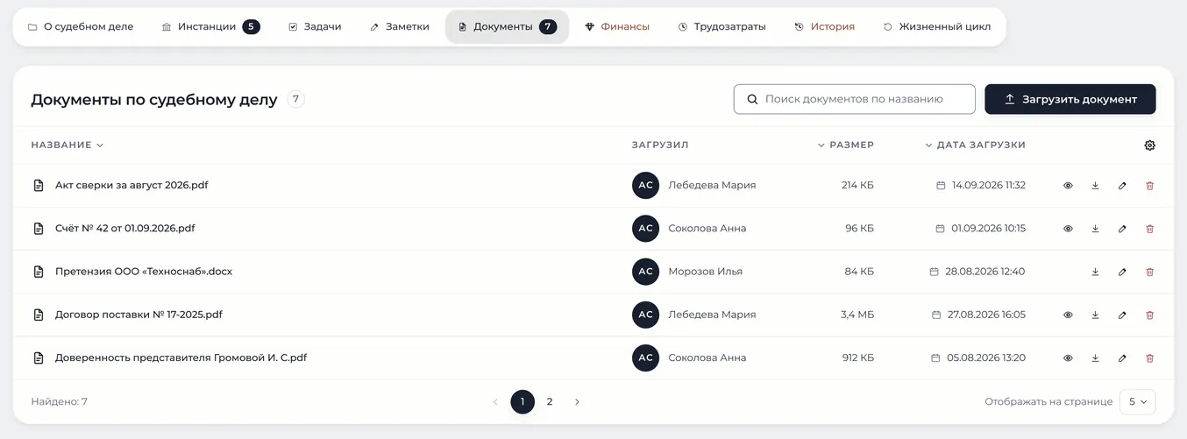Screen dimensions: 1187x439
Task: Delete Договор поставки № 17-2025.pdf
Action: pos(1150,315)
